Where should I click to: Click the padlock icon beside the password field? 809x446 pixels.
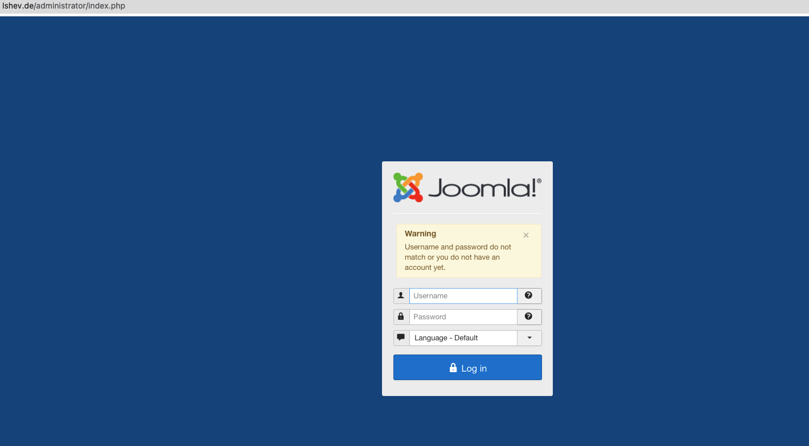401,316
